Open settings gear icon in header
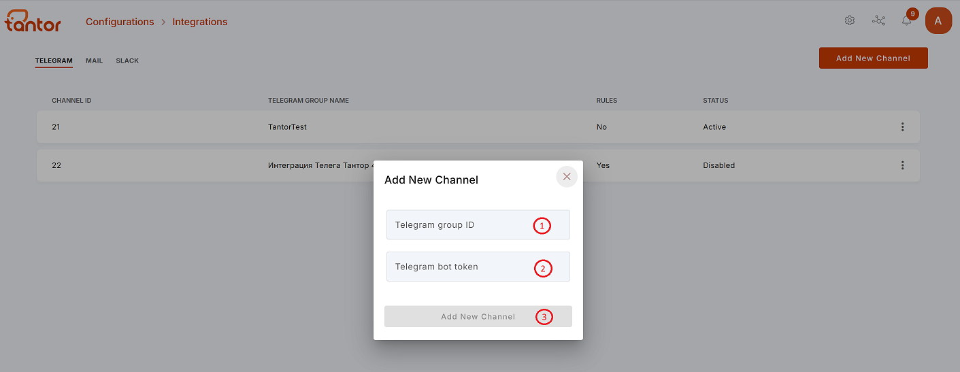 pyautogui.click(x=850, y=20)
